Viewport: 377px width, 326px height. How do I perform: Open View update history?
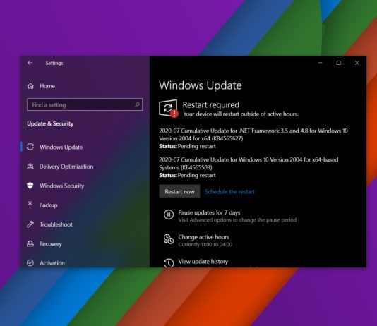203,261
